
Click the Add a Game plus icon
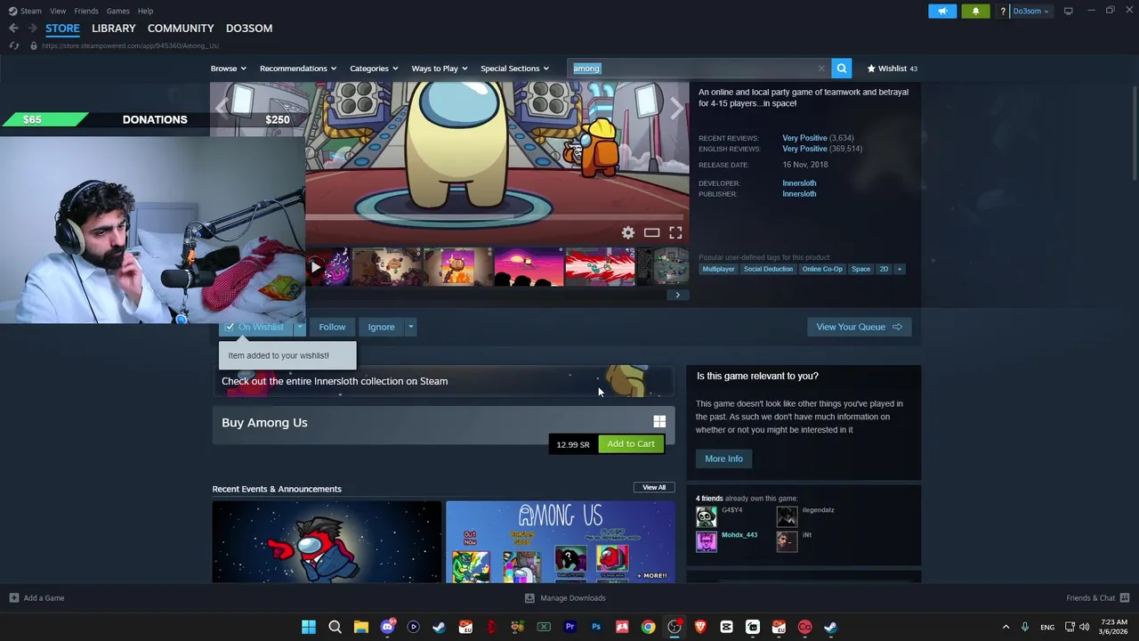point(13,598)
